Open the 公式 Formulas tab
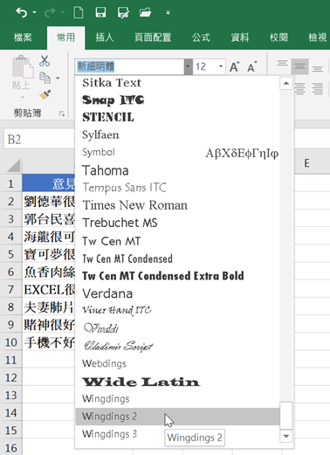Viewport: 330px width, 455px height. (x=201, y=38)
